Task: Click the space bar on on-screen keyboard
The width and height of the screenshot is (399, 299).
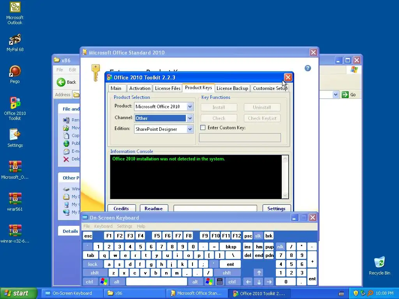Action: [157, 282]
